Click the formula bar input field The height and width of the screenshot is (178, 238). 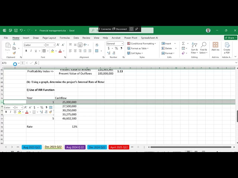click(x=137, y=63)
